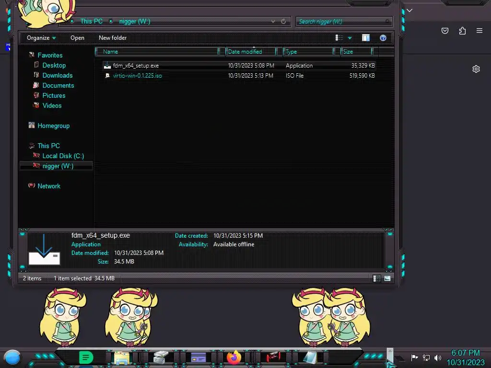Switch to large icons view in status bar

point(387,278)
